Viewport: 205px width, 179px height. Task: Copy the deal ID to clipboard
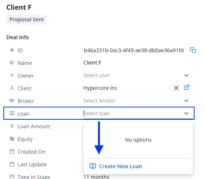pyautogui.click(x=193, y=50)
